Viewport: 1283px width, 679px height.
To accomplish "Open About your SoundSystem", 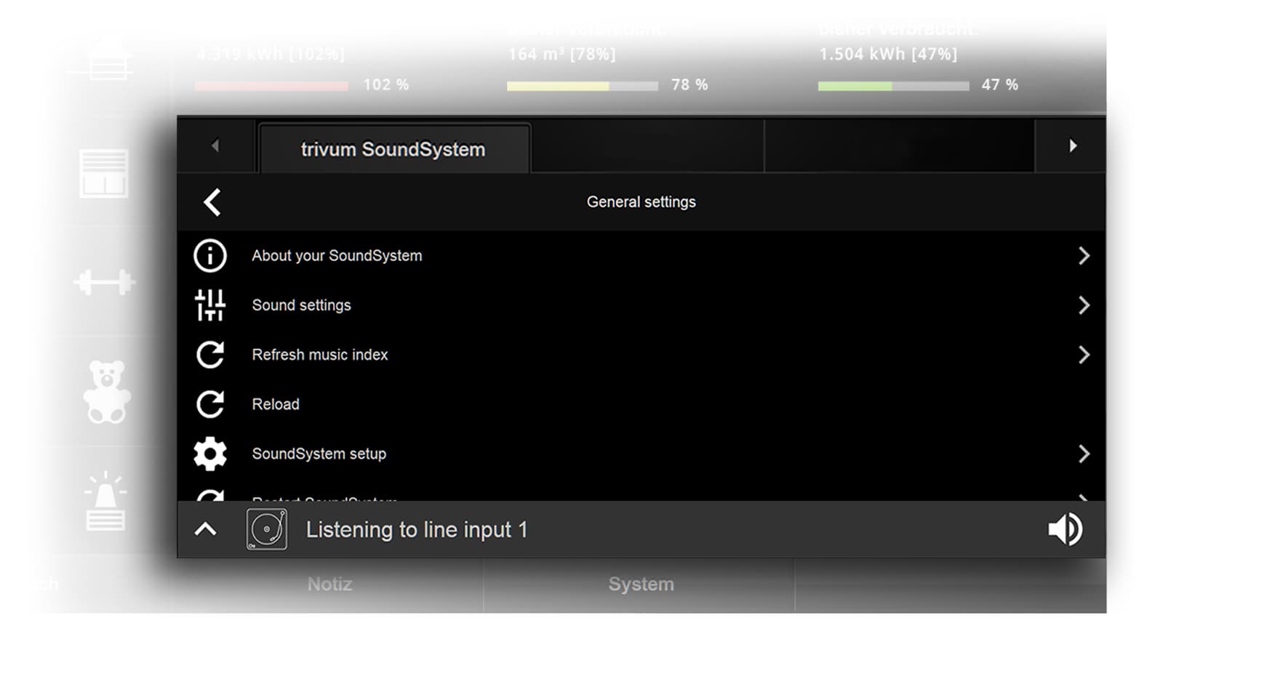I will pyautogui.click(x=641, y=256).
